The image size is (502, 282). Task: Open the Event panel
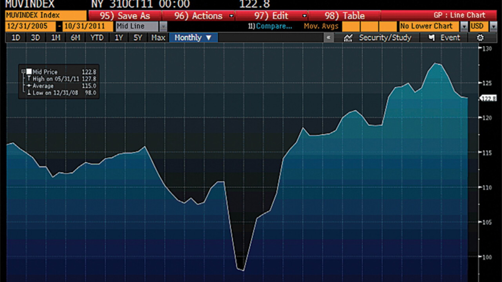pyautogui.click(x=444, y=38)
